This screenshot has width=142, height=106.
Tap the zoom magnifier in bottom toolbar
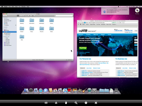(x=76, y=103)
